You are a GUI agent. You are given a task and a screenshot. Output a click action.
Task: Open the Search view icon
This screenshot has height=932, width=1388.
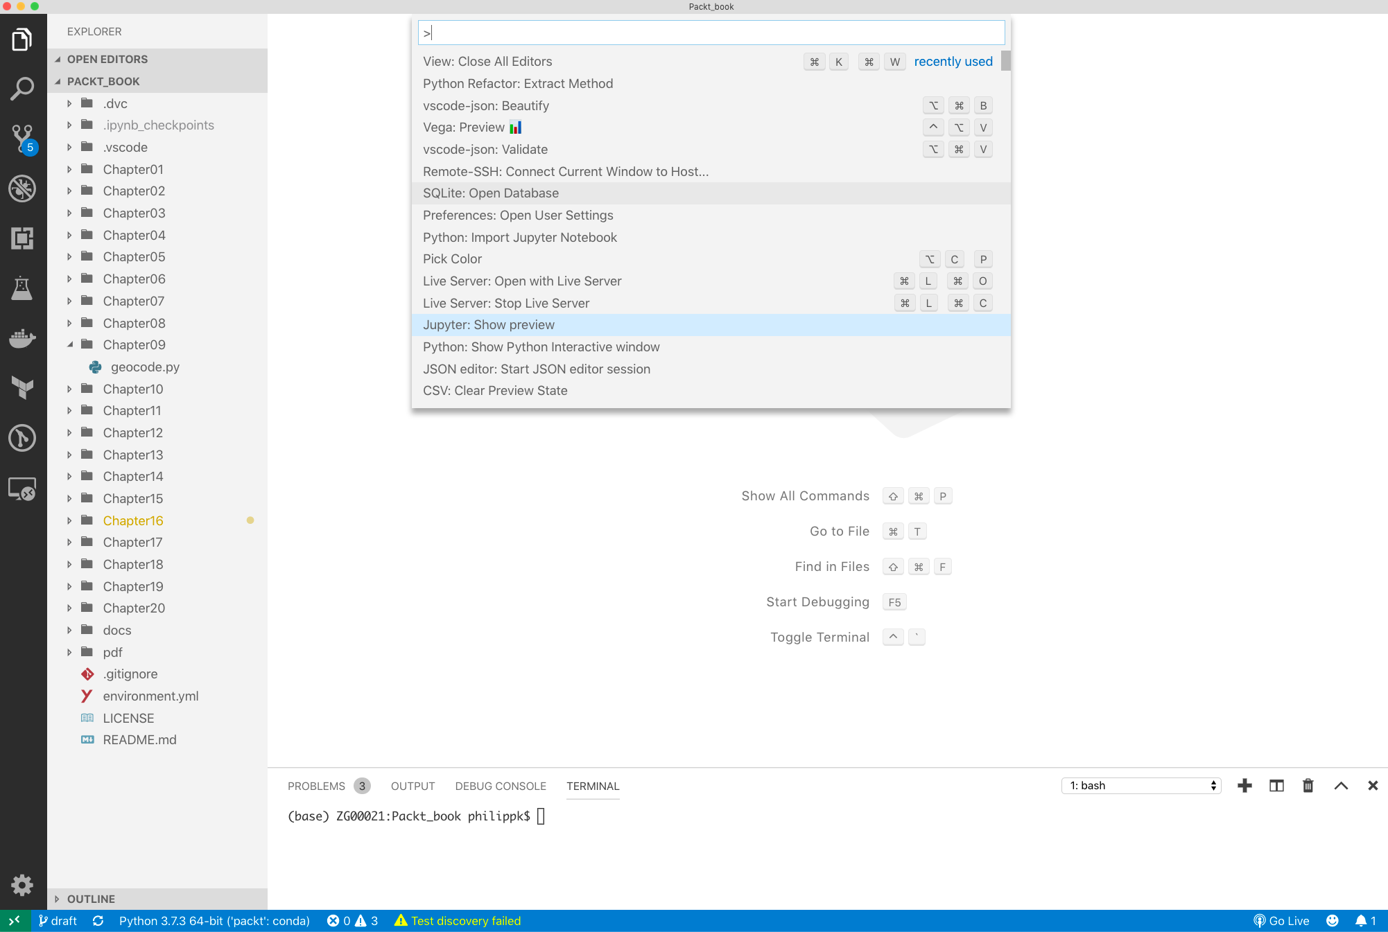[x=22, y=89]
